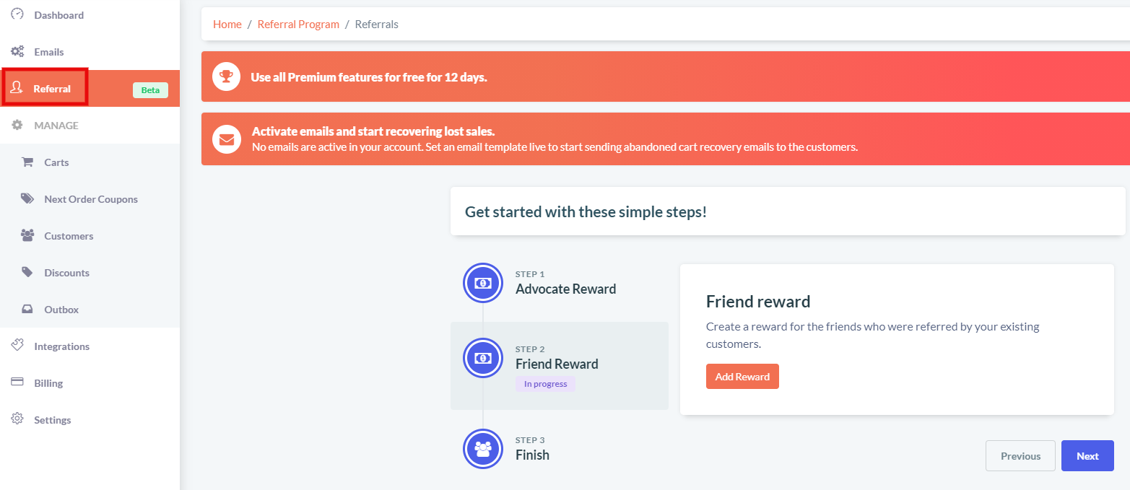Click the Integrations puzzle icon
The width and height of the screenshot is (1130, 490).
[x=17, y=346]
